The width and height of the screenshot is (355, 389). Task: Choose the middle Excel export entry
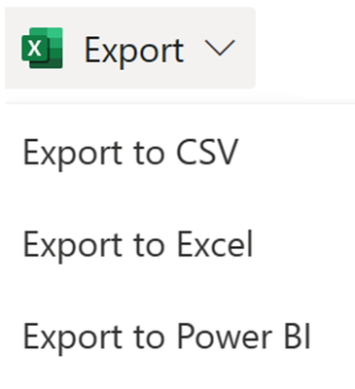coord(138,244)
